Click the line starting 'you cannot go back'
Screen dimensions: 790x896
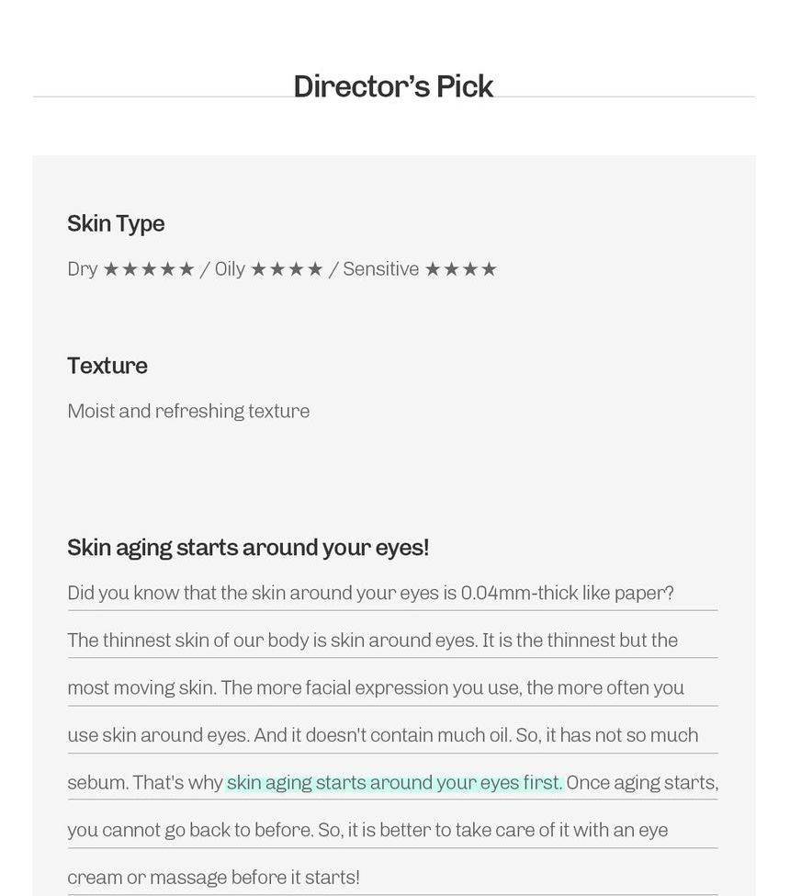(367, 831)
